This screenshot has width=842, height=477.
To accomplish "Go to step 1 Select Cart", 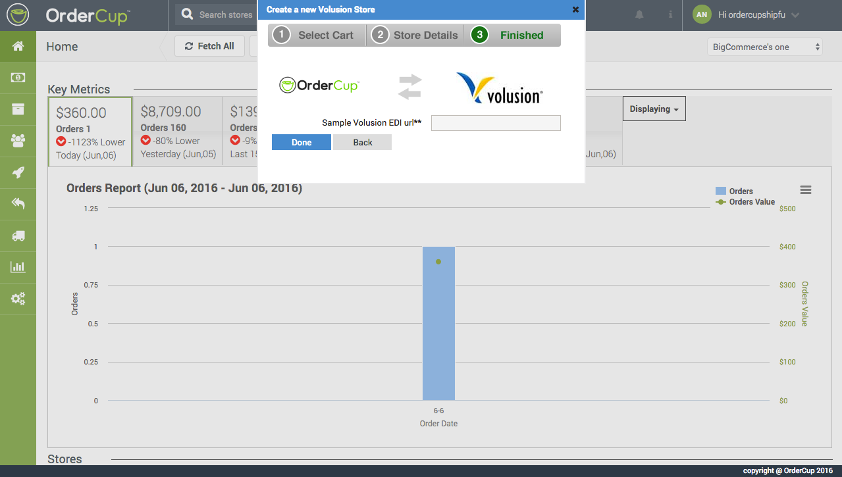I will [x=317, y=36].
